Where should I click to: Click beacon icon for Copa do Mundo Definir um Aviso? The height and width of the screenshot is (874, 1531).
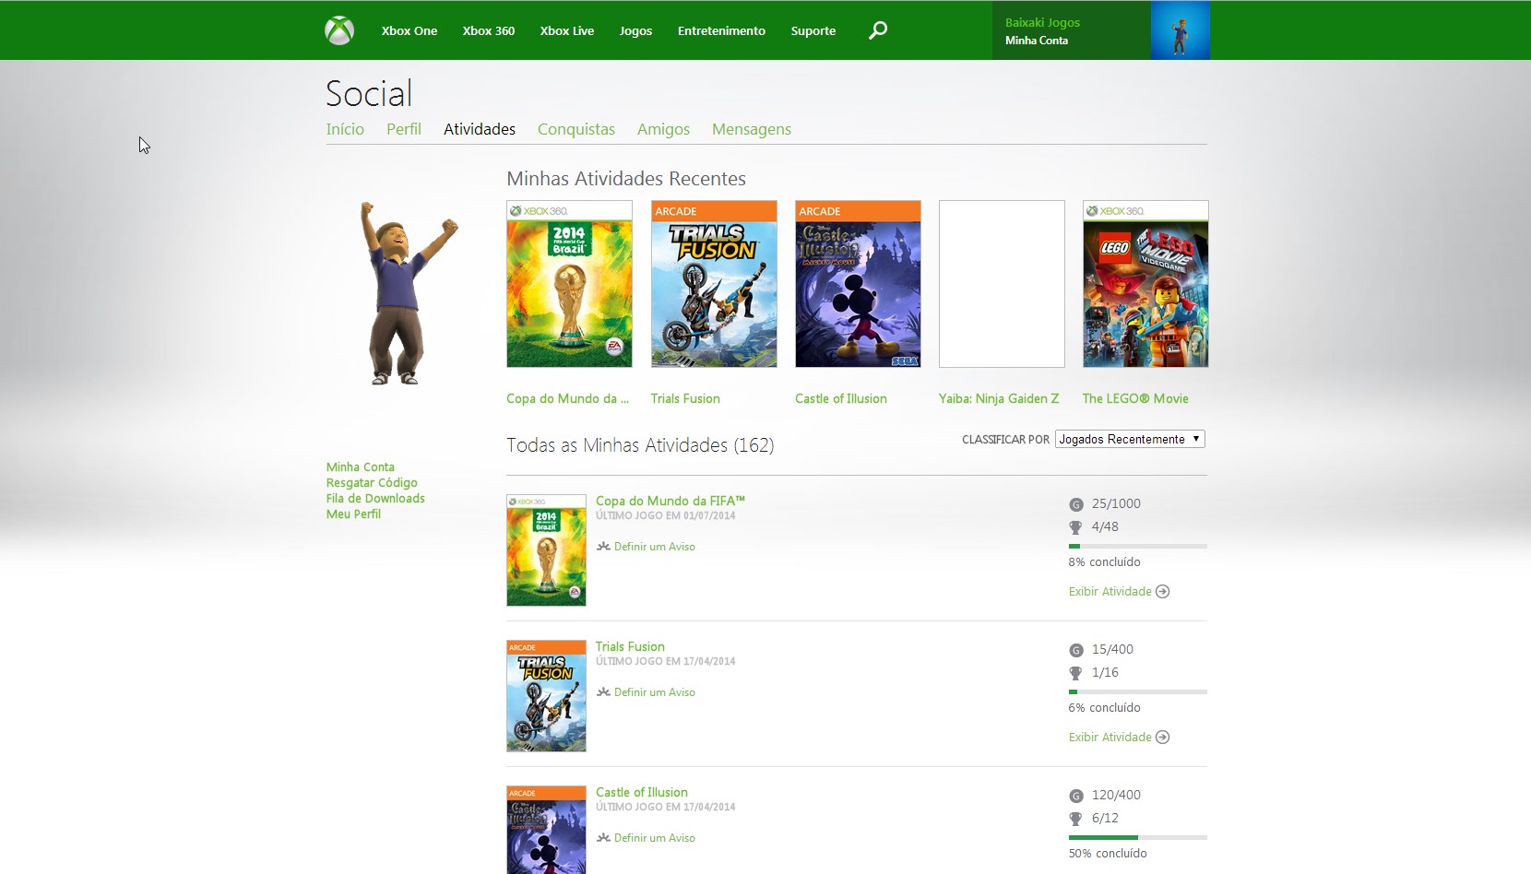pyautogui.click(x=603, y=547)
